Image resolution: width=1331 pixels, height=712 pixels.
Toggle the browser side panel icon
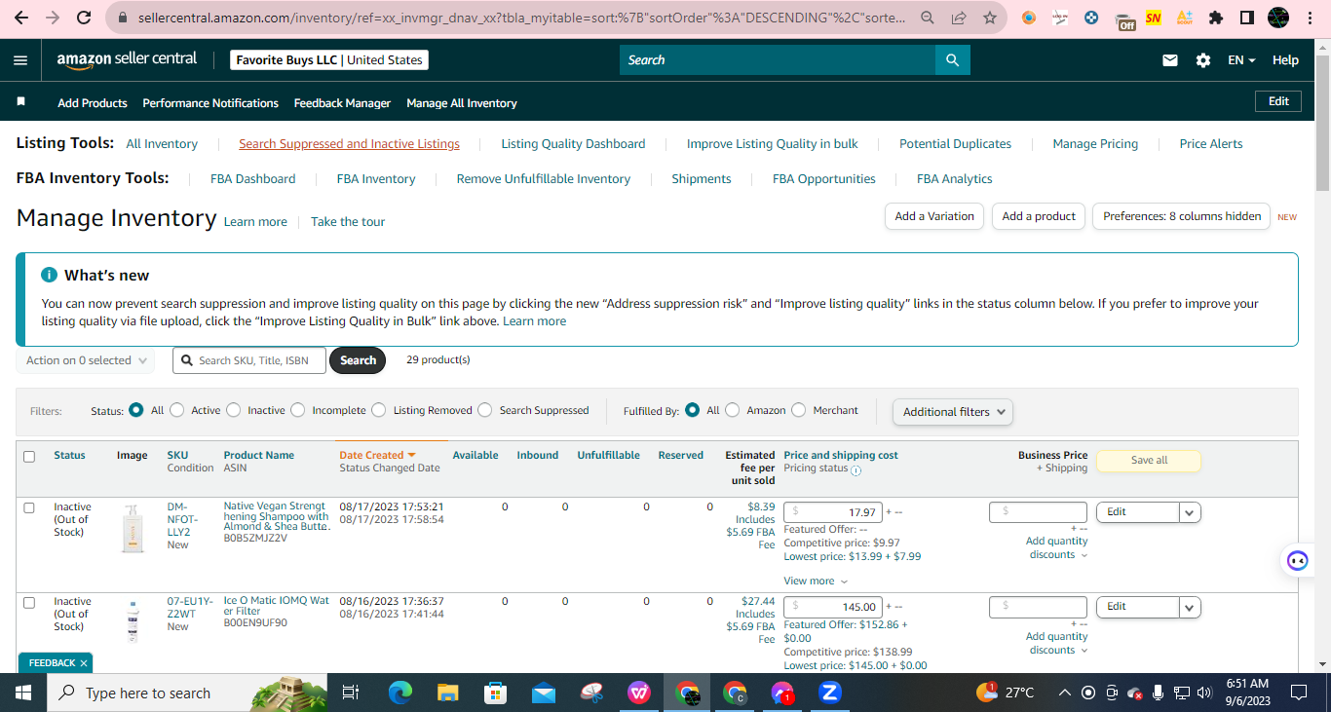point(1247,18)
